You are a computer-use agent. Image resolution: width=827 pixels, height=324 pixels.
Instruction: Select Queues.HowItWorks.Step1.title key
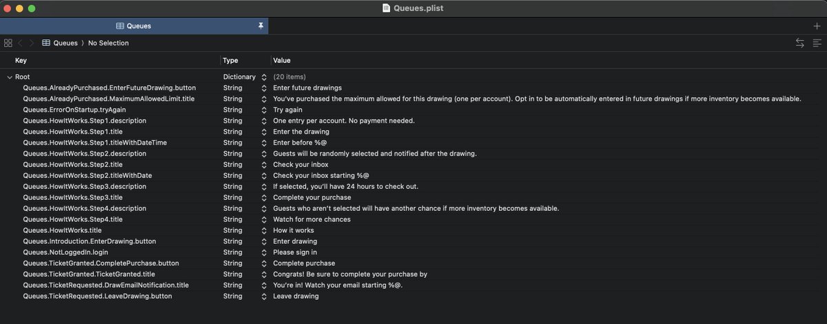(x=73, y=132)
